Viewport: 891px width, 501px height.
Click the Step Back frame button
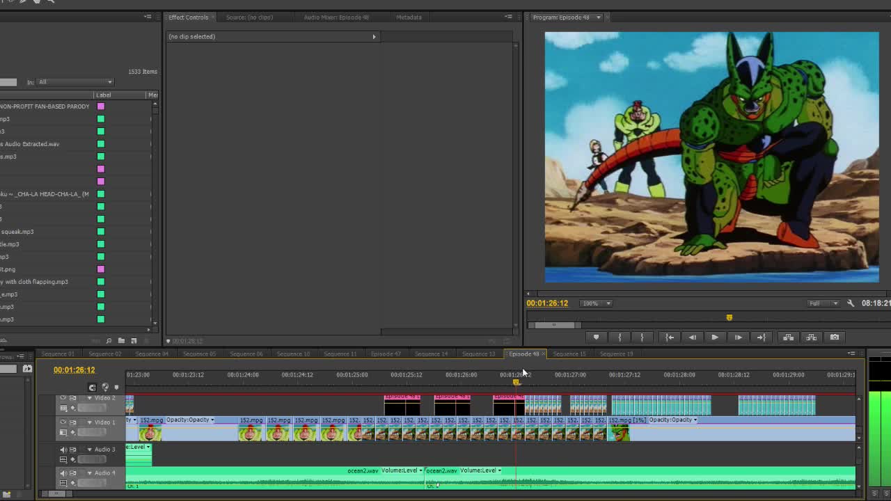pos(692,337)
